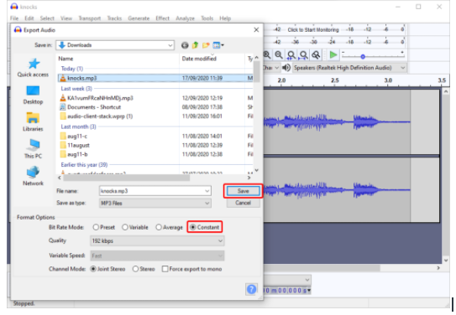This screenshot has width=456, height=315.
Task: Click the File name input field
Action: coord(155,191)
